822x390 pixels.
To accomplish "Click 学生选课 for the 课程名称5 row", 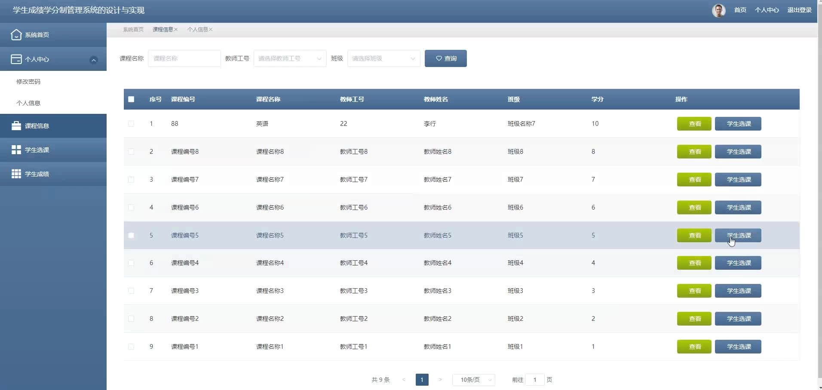I will click(738, 235).
